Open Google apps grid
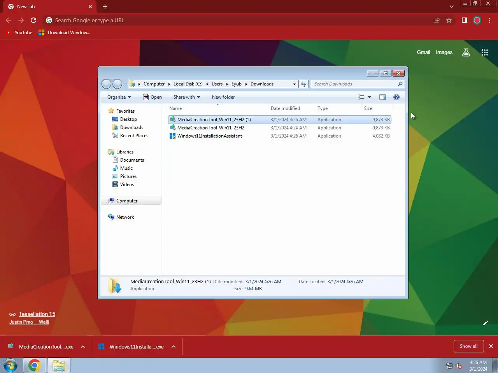Screen dimensions: 498x373 point(485,52)
